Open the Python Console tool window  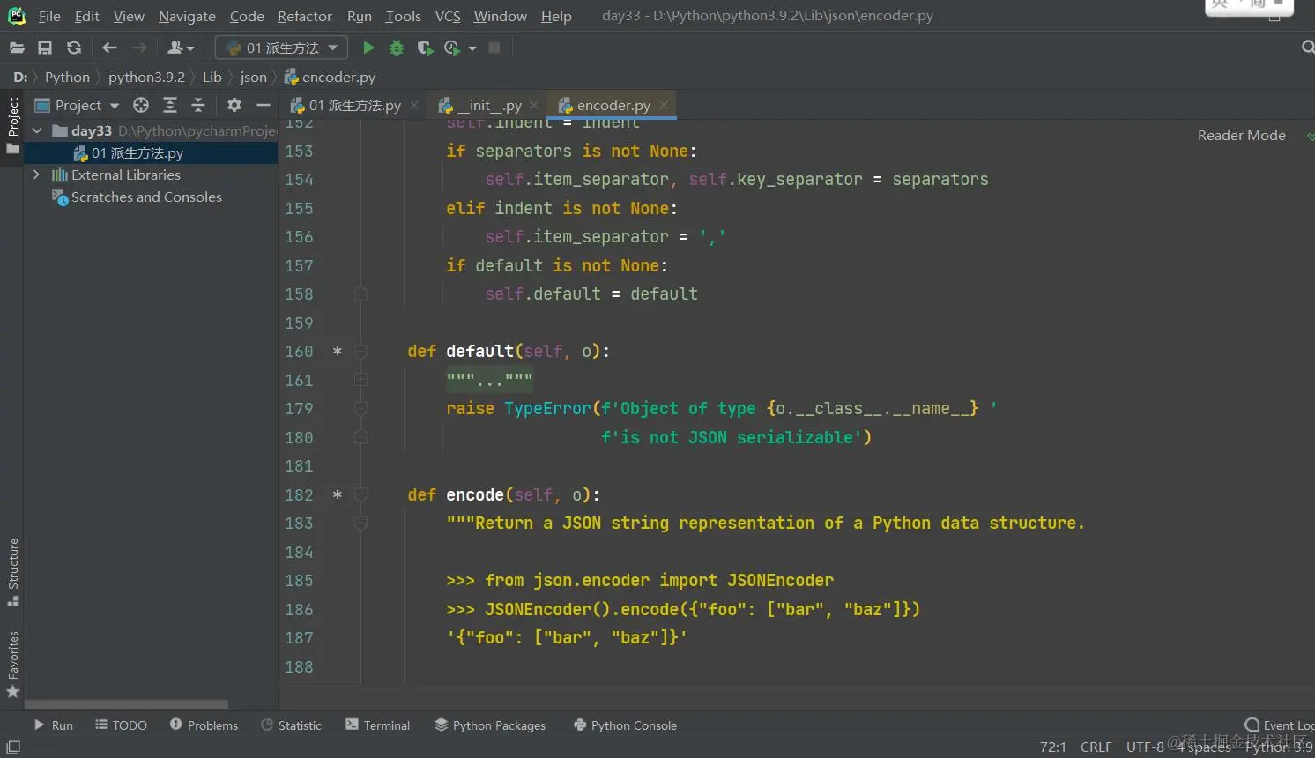(625, 725)
